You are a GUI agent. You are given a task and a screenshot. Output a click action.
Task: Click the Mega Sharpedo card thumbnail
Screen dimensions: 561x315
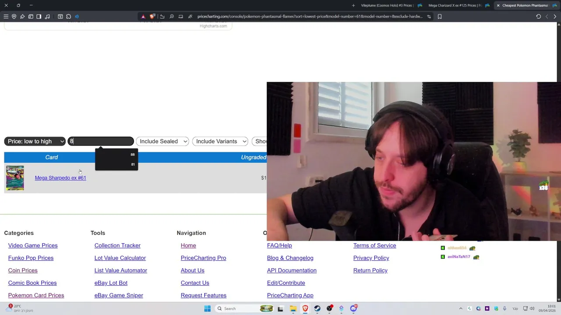(x=15, y=178)
